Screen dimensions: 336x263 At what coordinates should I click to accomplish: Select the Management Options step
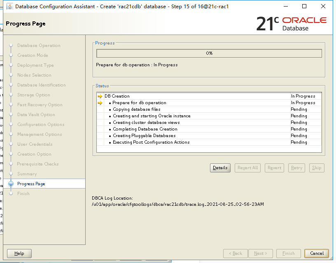coord(40,134)
